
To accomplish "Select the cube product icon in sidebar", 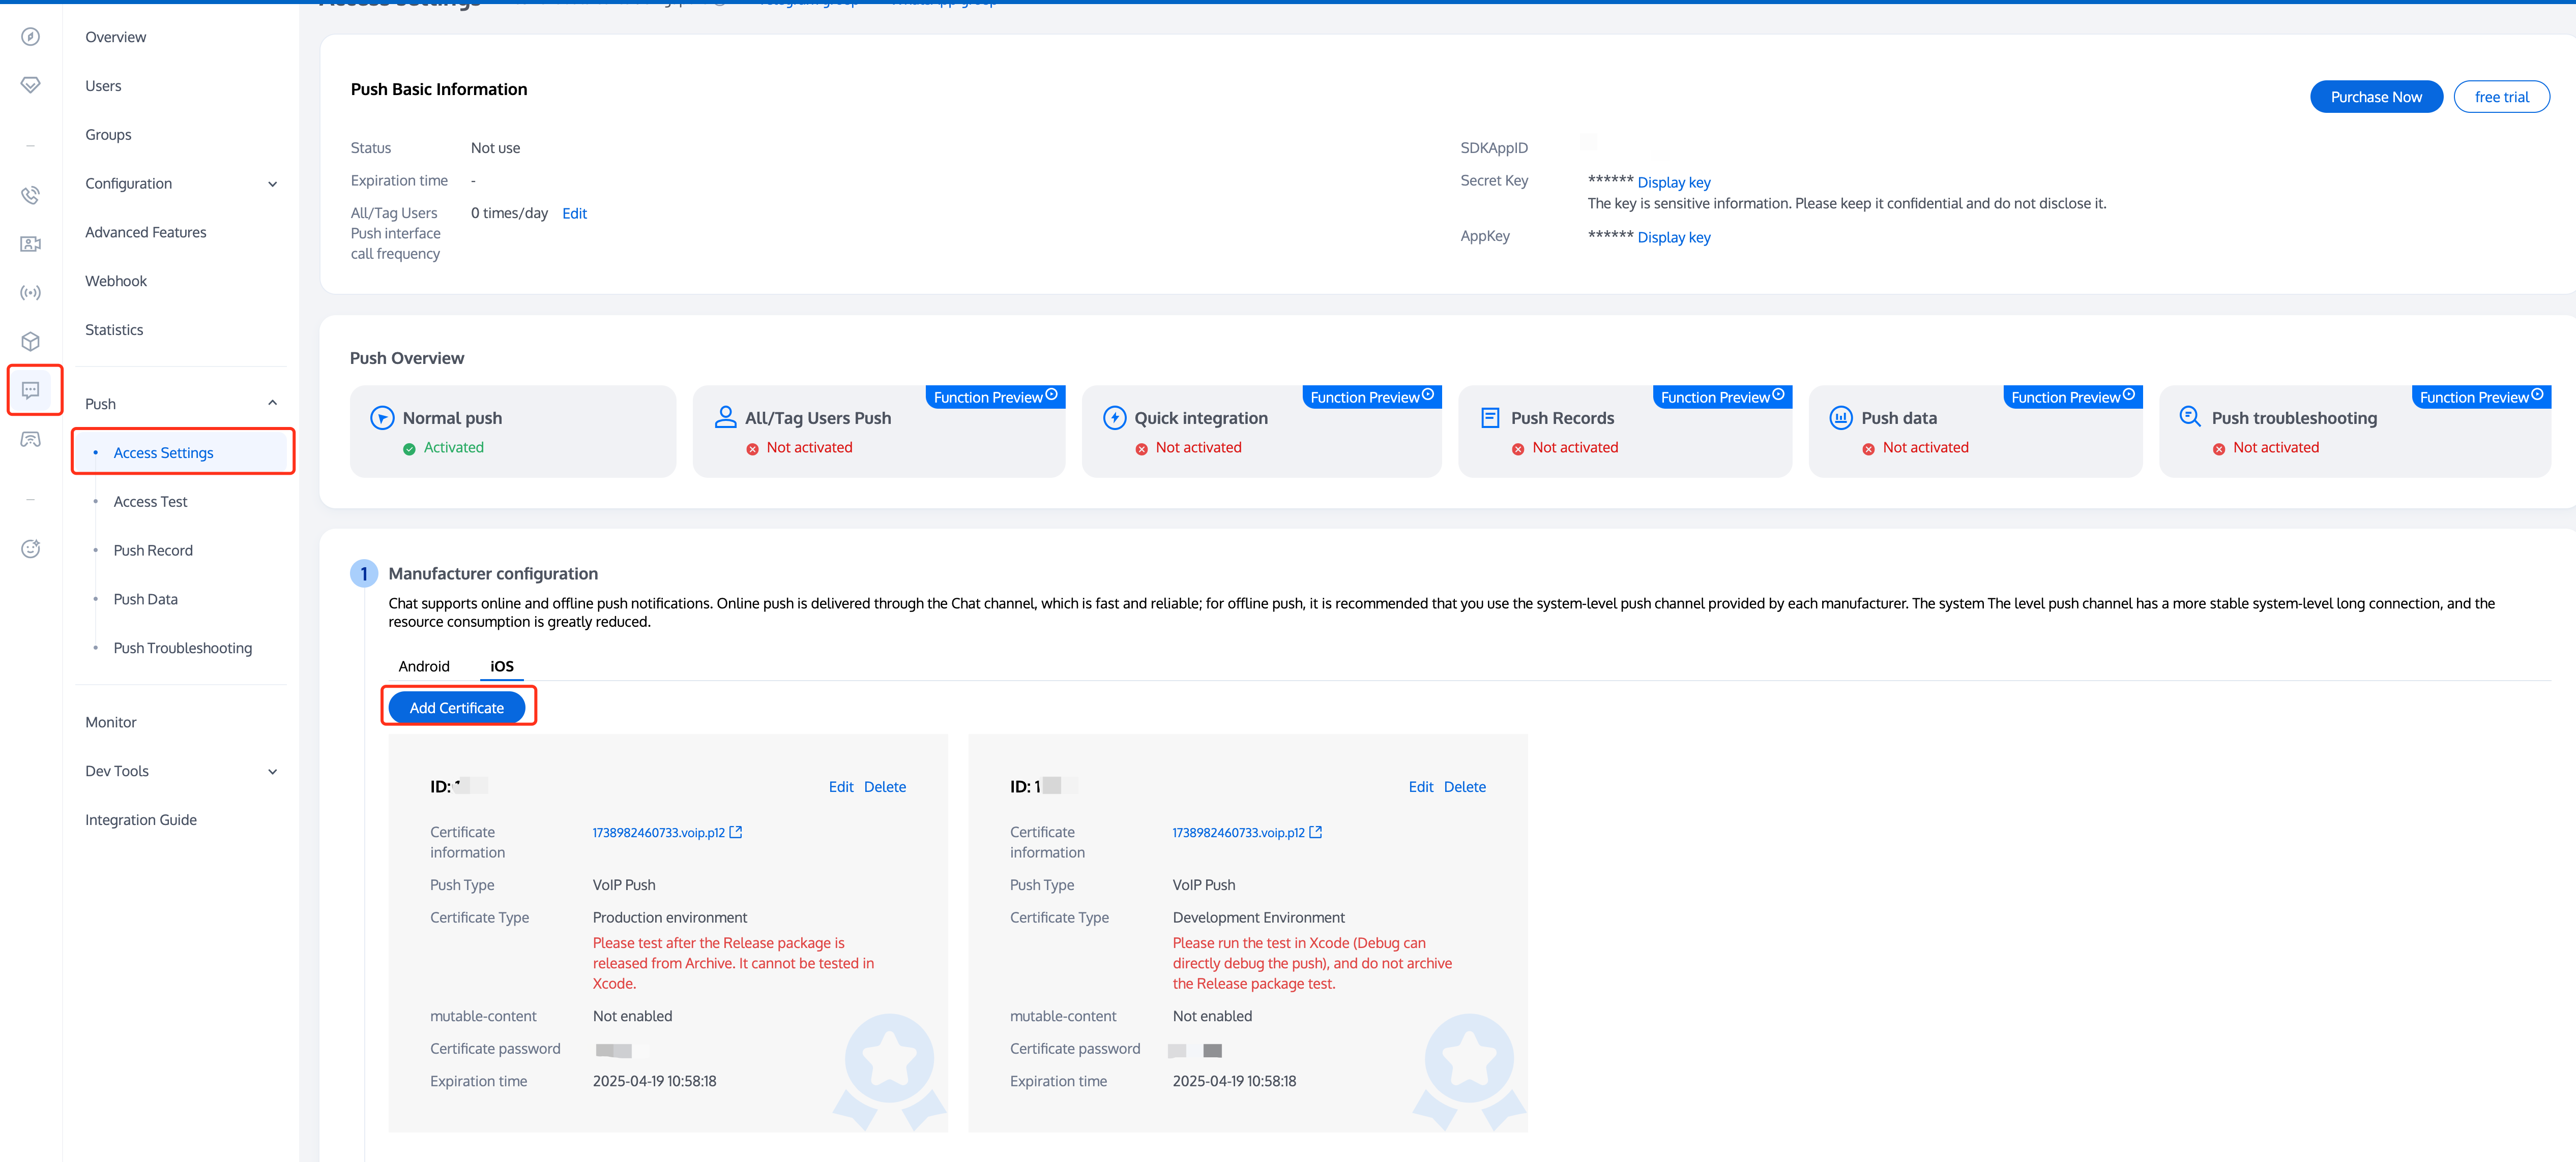I will [x=30, y=341].
